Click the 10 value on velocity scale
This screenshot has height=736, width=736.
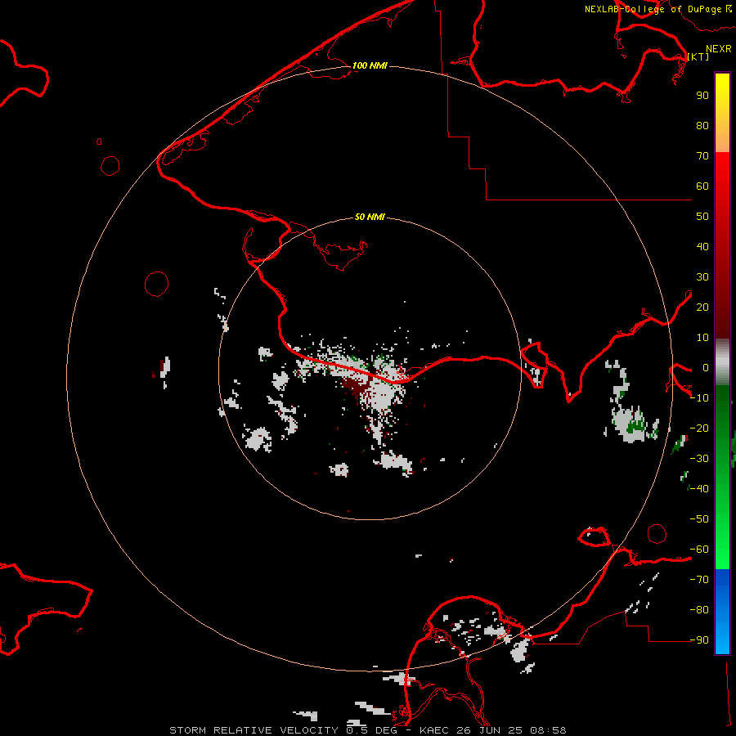point(702,338)
